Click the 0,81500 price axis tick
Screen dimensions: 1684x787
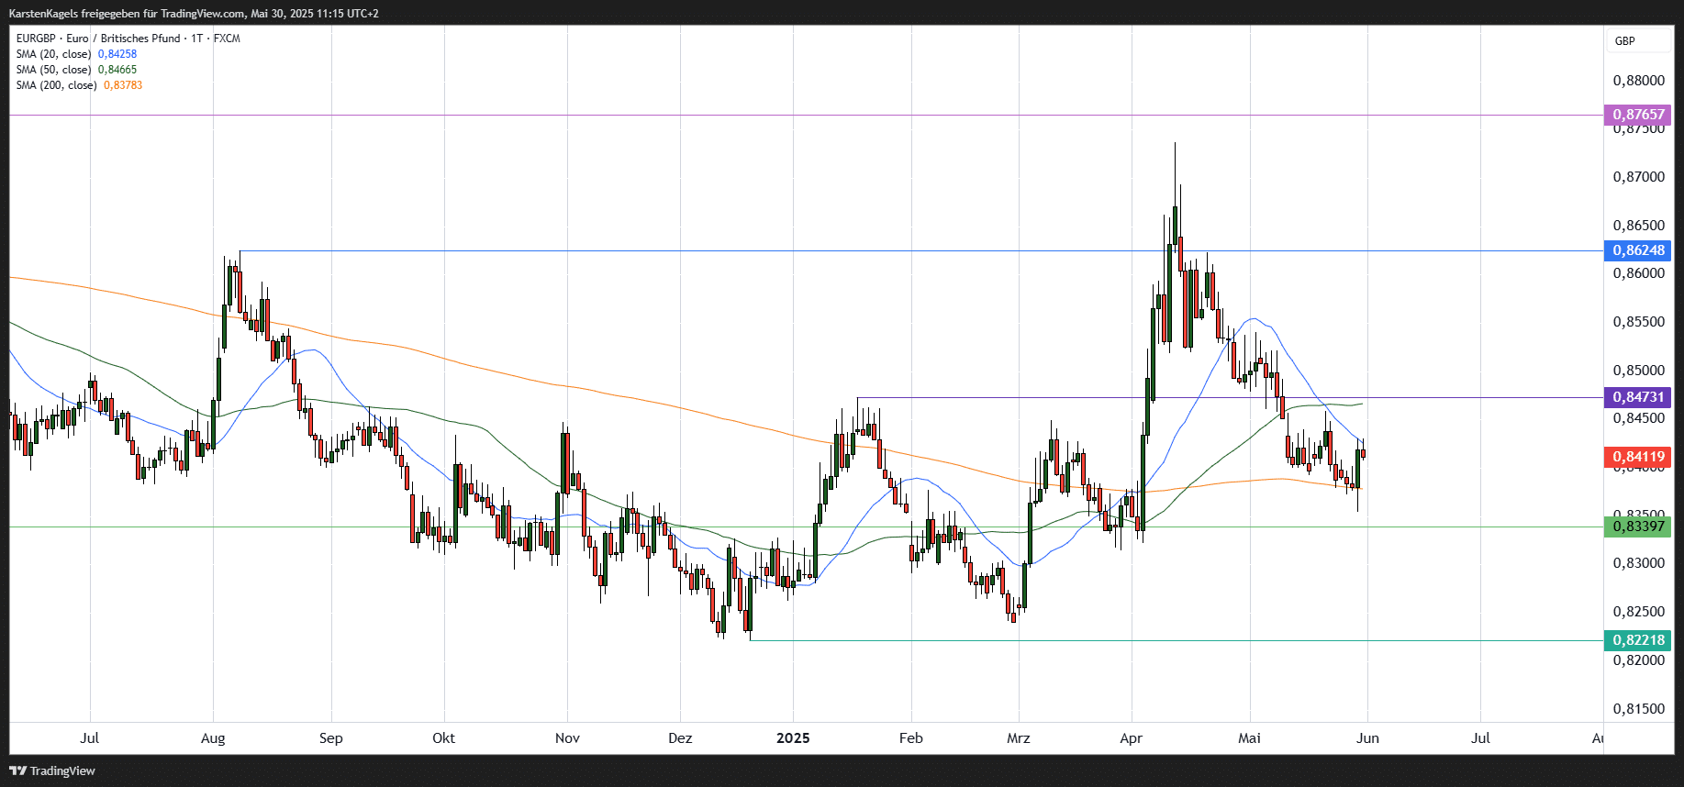(1638, 709)
